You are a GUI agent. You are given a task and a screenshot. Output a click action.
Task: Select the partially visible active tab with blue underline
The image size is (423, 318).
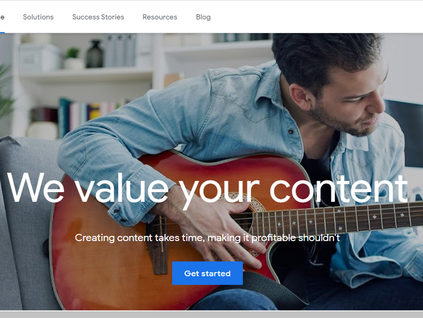[x=2, y=18]
